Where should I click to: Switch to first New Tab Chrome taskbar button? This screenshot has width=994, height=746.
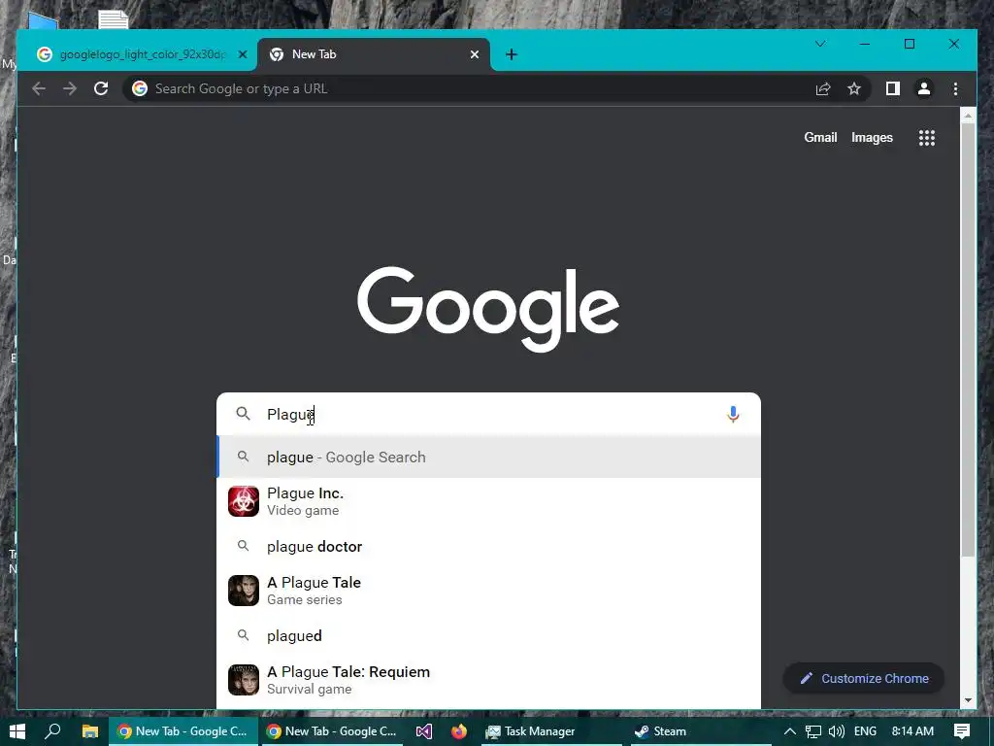(x=183, y=731)
